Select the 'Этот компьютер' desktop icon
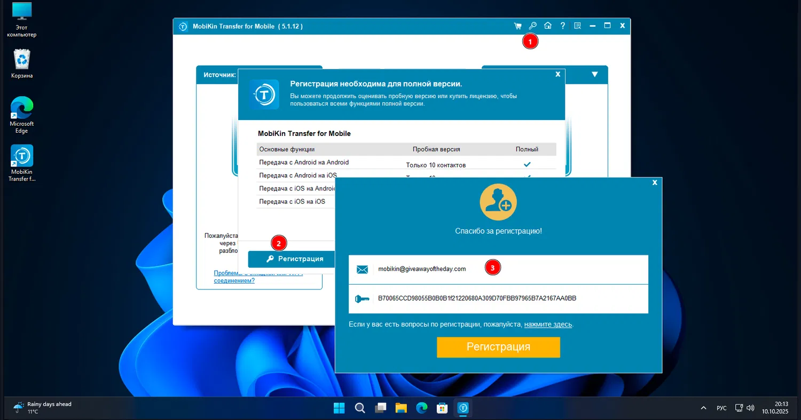Screen dimensions: 801x420 (x=22, y=20)
